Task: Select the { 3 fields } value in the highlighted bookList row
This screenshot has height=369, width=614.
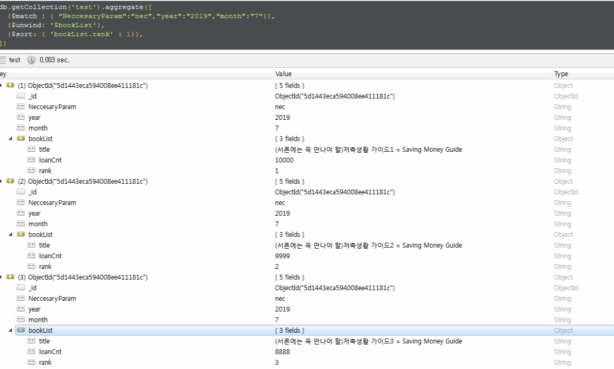Action: coord(289,330)
